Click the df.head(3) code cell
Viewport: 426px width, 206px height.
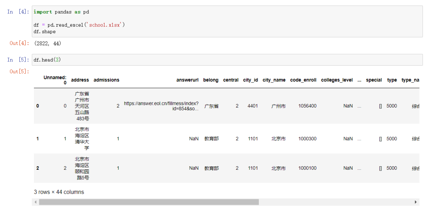[227, 60]
